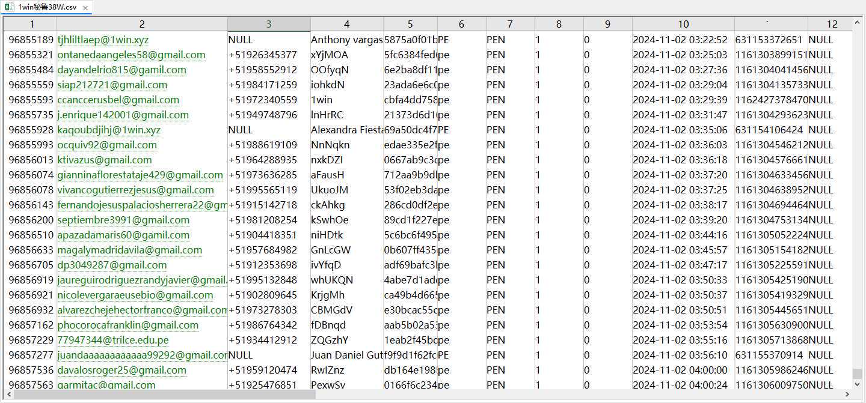Select column header 5

[x=410, y=24]
